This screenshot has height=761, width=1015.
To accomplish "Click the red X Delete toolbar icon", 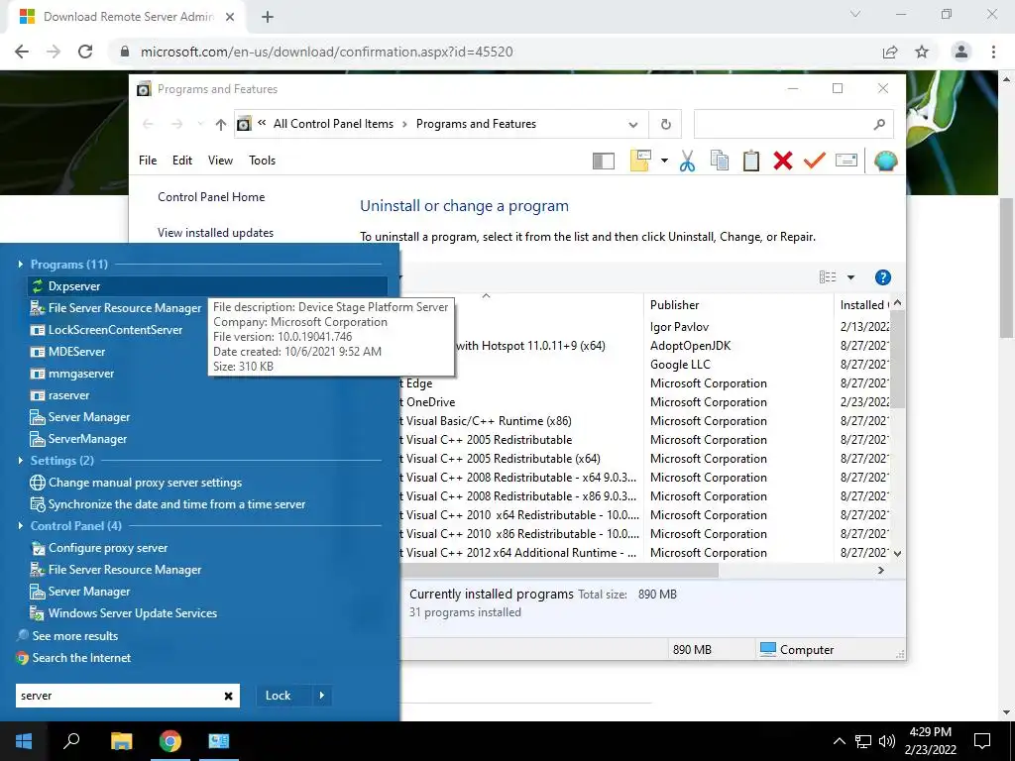I will pos(783,161).
